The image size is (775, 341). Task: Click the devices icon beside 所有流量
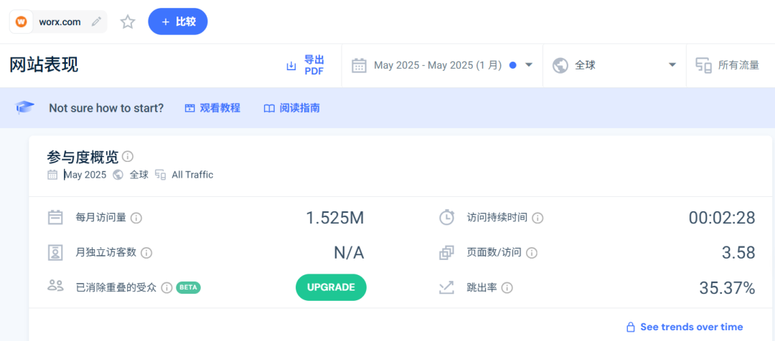pyautogui.click(x=703, y=66)
